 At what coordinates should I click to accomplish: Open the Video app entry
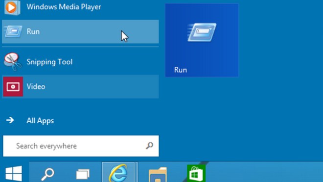[x=80, y=86]
